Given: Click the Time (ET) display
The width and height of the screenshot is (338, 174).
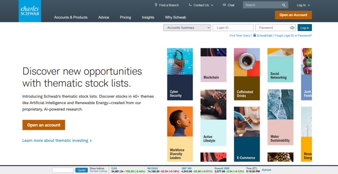Looking at the screenshot, I should pyautogui.click(x=253, y=170).
